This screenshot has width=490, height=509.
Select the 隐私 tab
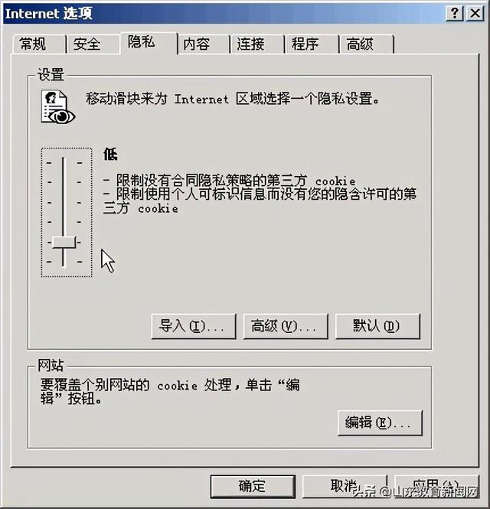tap(149, 42)
